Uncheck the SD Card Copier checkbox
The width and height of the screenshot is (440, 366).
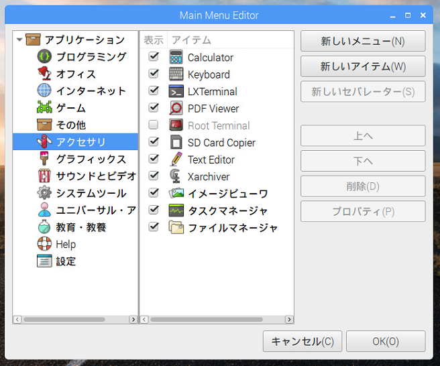click(154, 141)
